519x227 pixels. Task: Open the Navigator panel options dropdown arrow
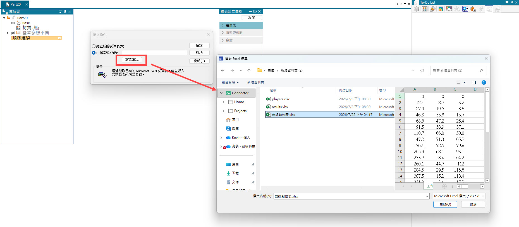(x=60, y=12)
